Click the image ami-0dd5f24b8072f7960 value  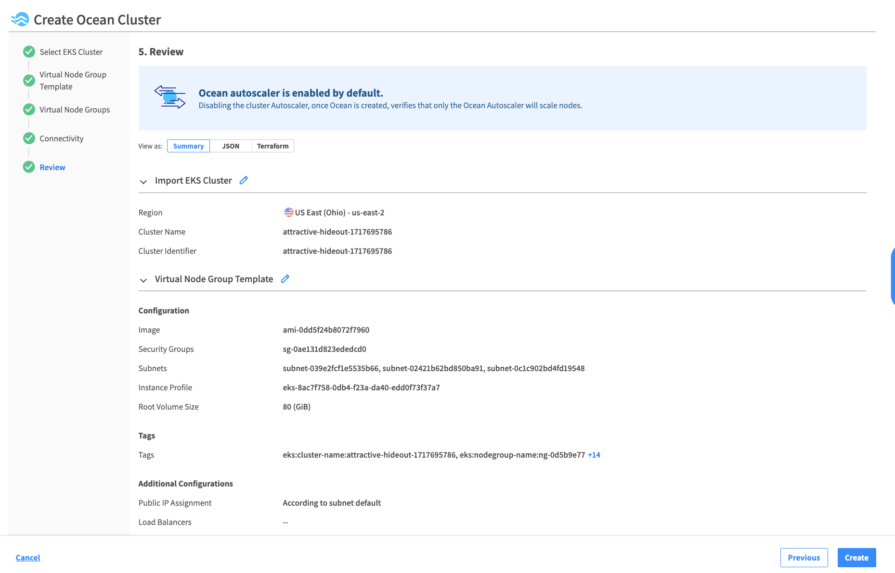tap(326, 330)
